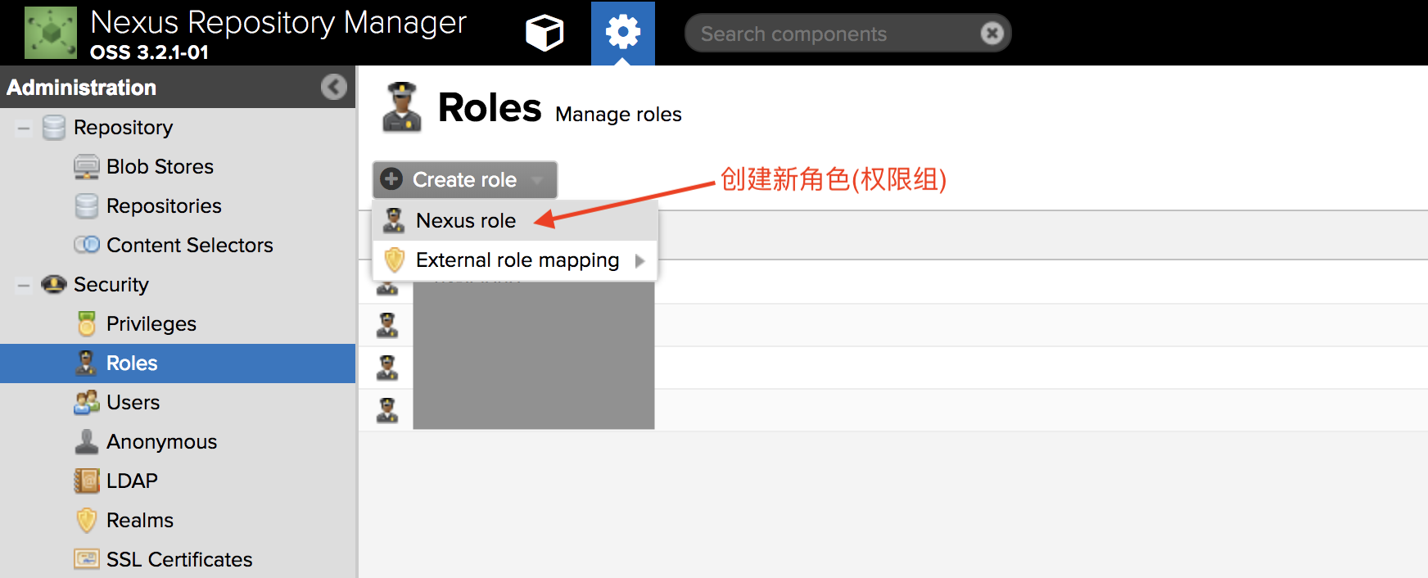Click the Nexus Repository Manager logo
Screen dimensions: 1428x578
[x=51, y=33]
